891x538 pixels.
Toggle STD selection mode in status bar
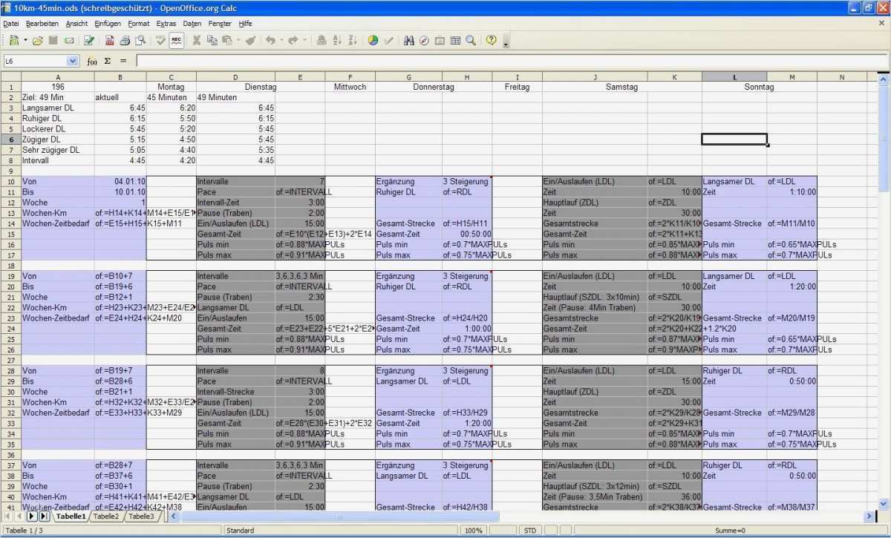(x=530, y=531)
